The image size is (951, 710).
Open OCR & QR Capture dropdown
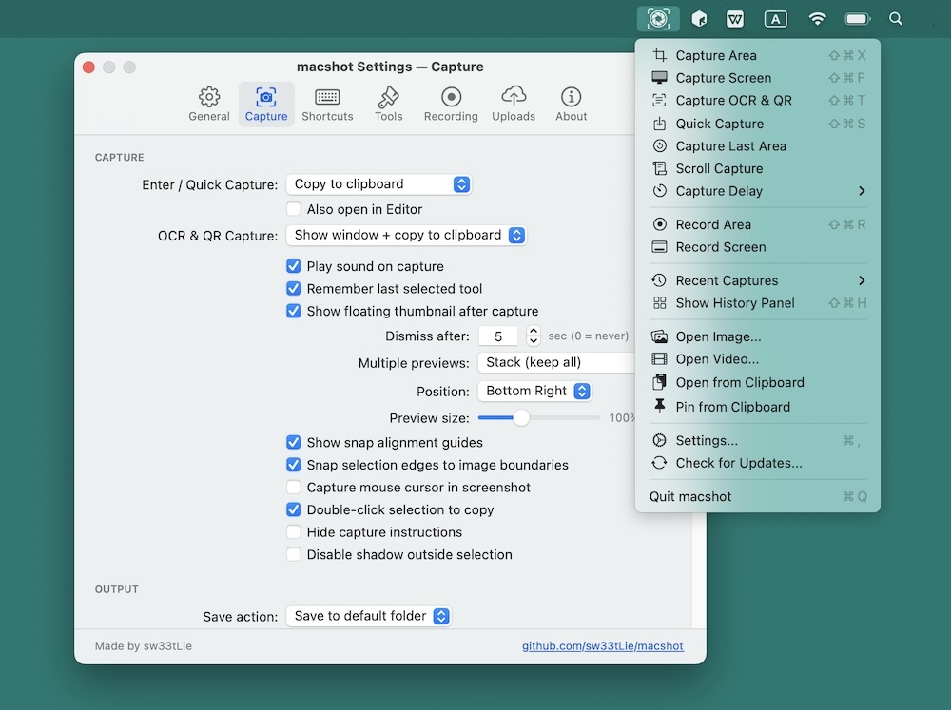tap(406, 236)
